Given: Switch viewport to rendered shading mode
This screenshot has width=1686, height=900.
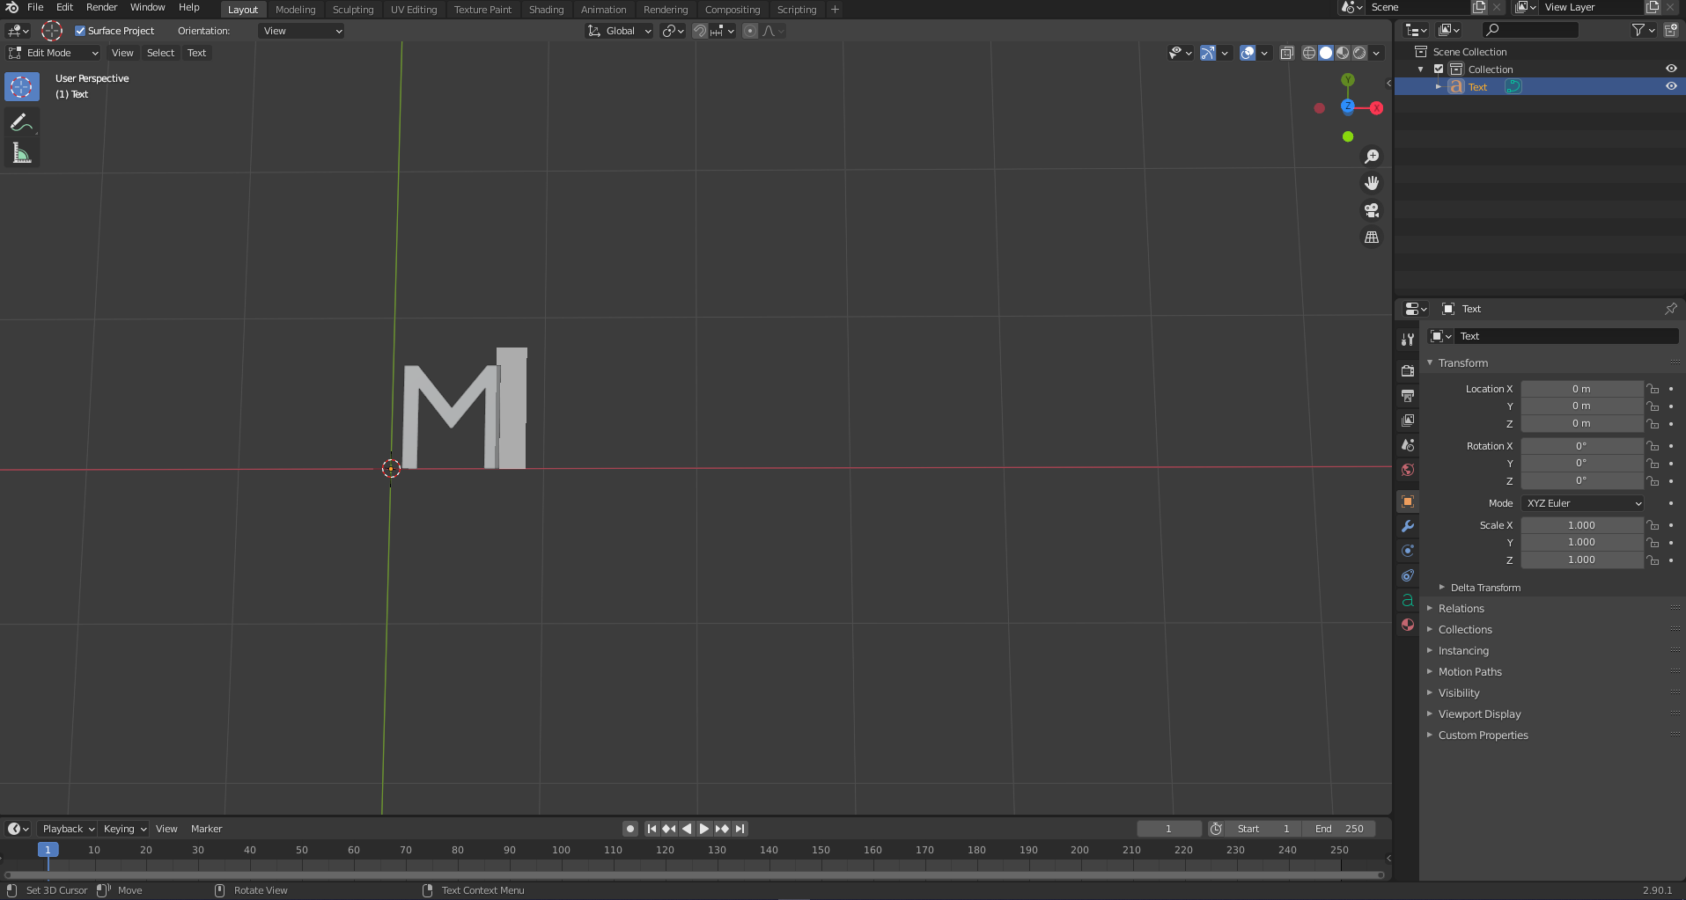Looking at the screenshot, I should click(1358, 53).
